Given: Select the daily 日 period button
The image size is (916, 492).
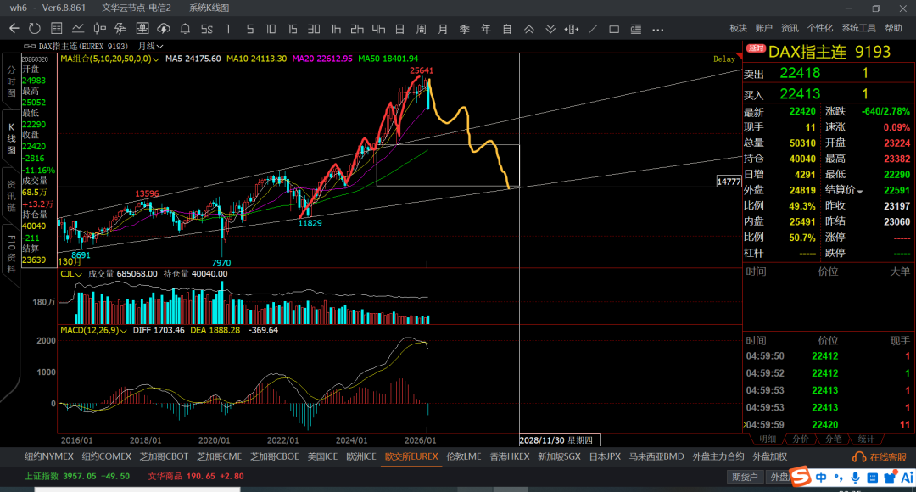Looking at the screenshot, I should click(399, 29).
